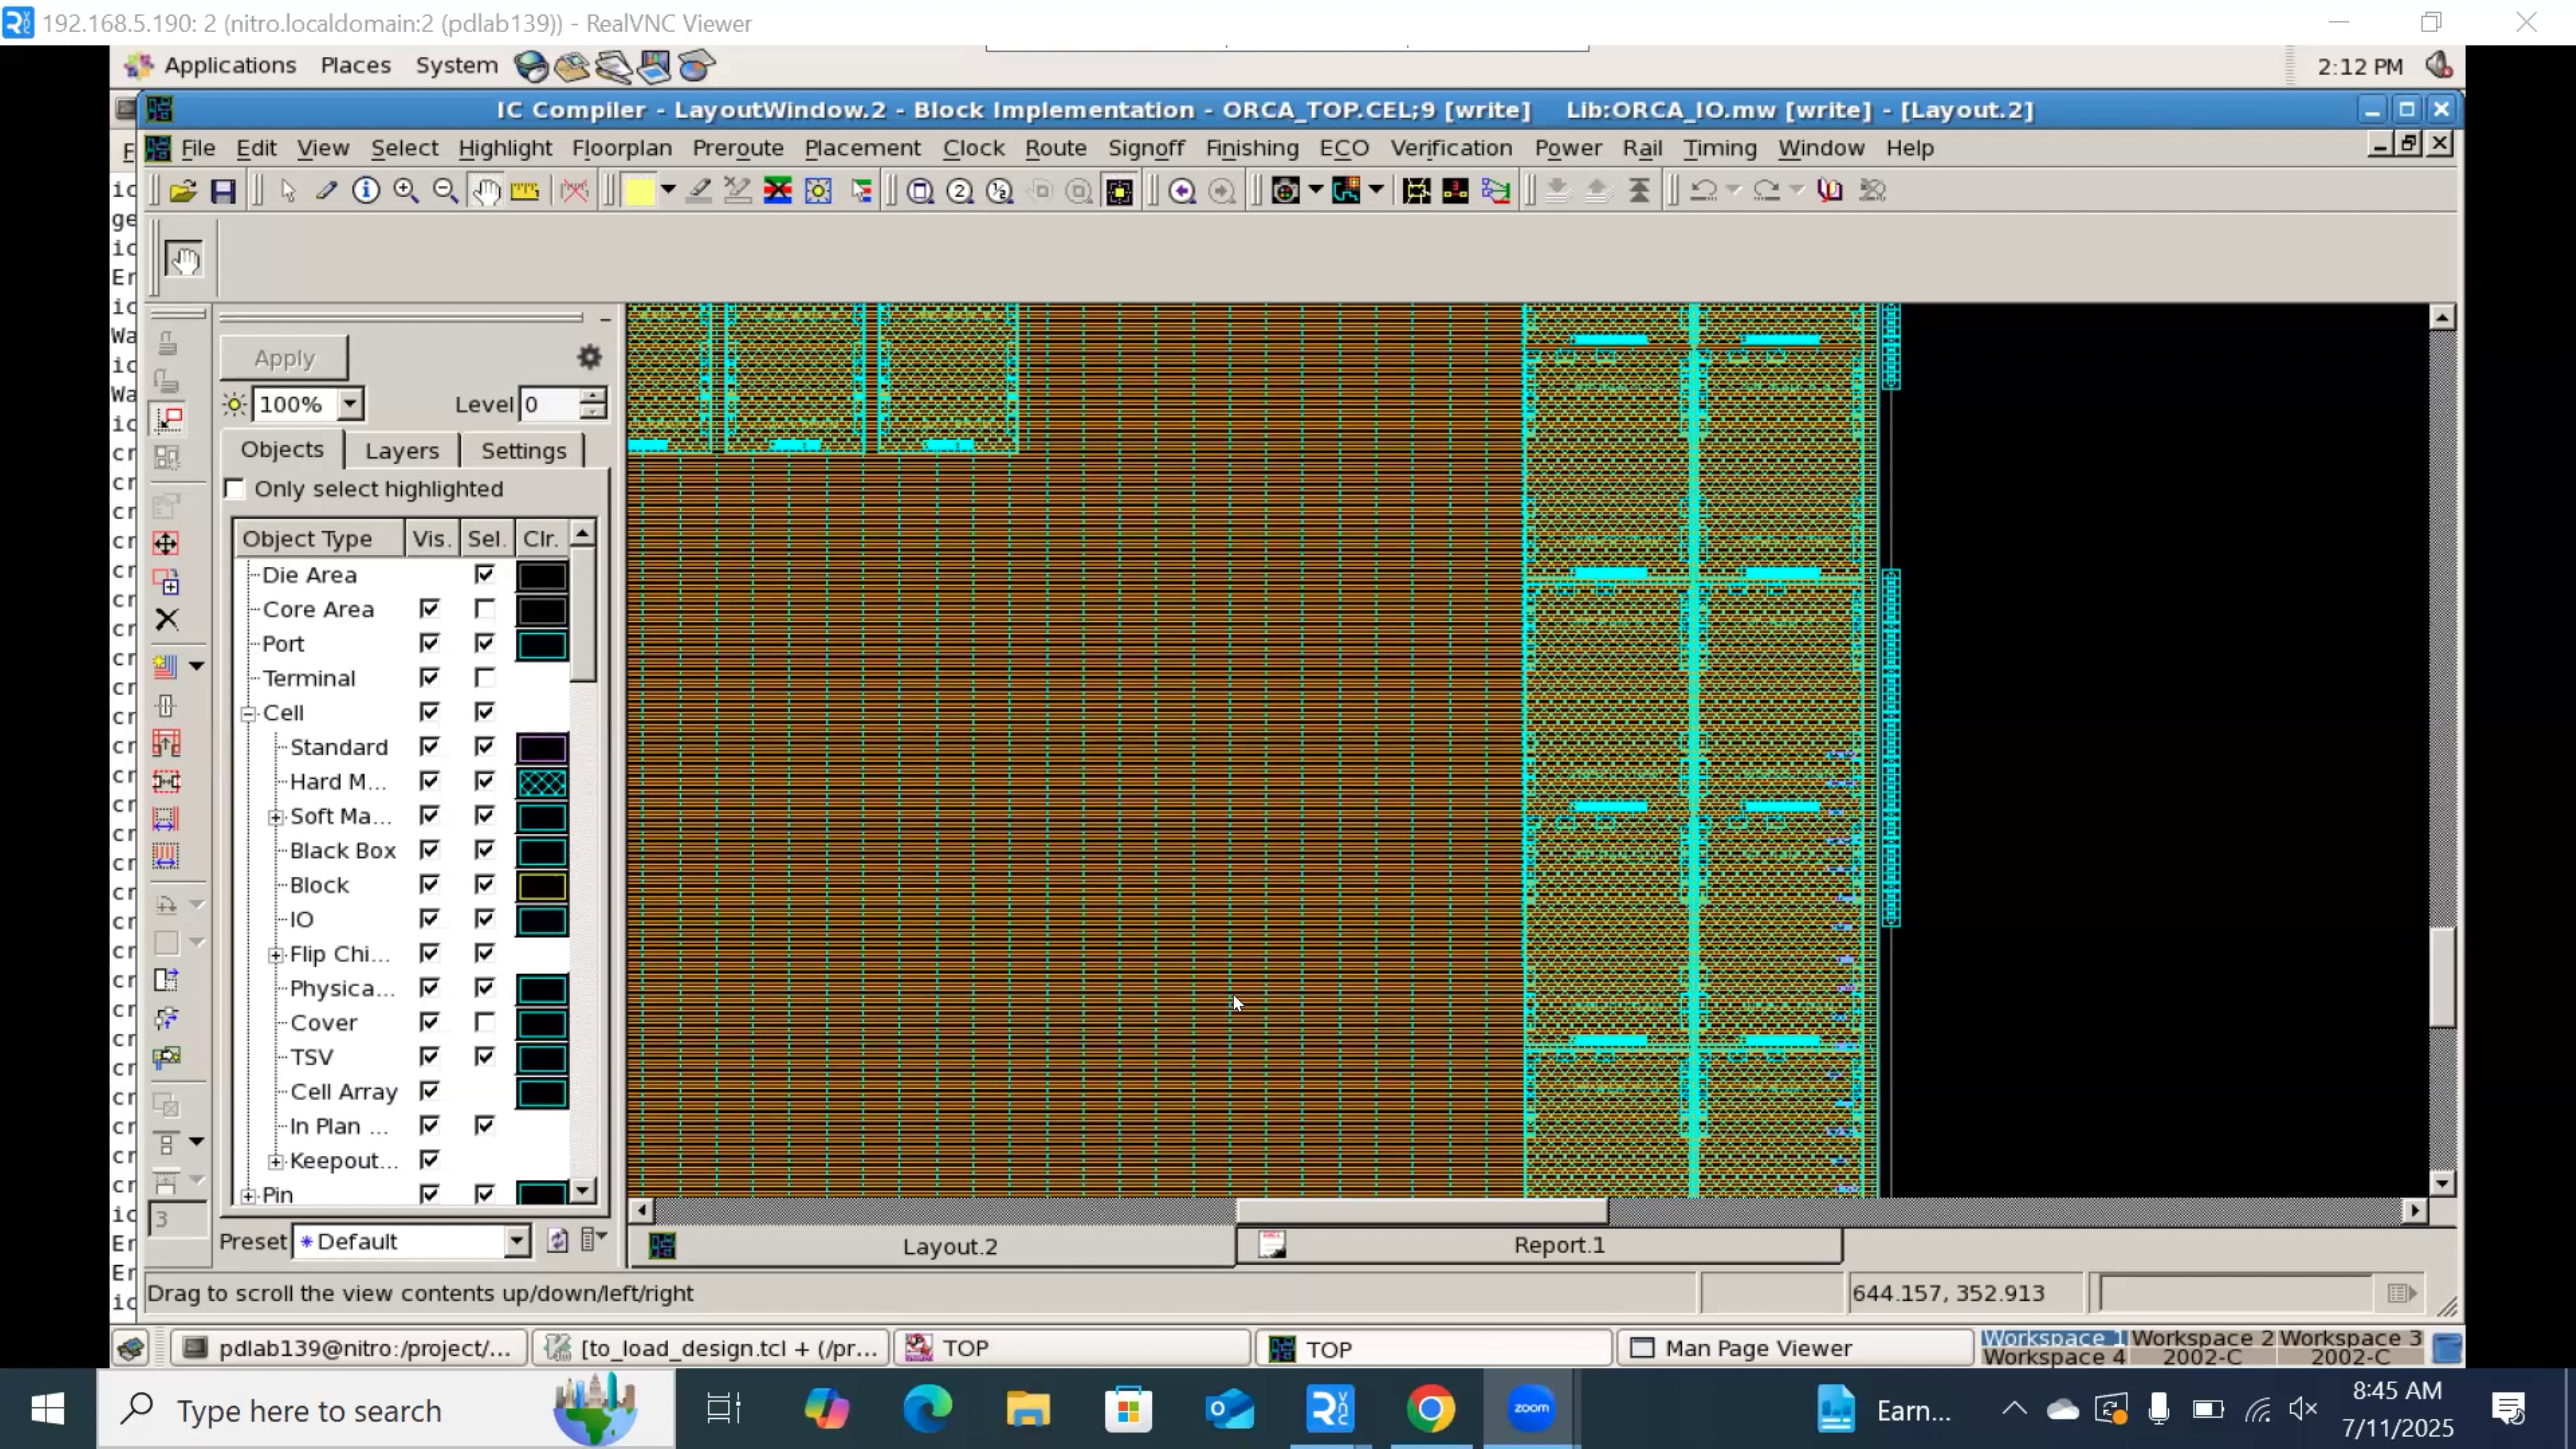Image resolution: width=2576 pixels, height=1449 pixels.
Task: Open the Objects panel settings gear
Action: coord(589,357)
